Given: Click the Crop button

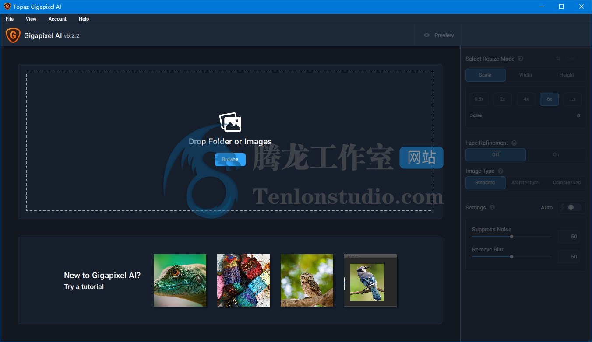Looking at the screenshot, I should [x=565, y=59].
